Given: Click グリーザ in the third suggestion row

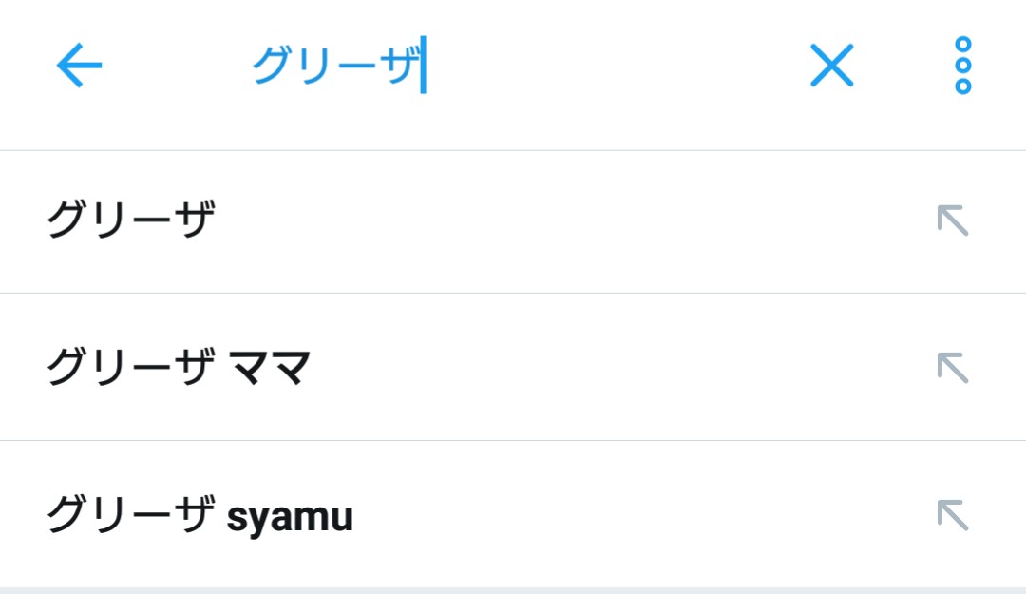Looking at the screenshot, I should (x=129, y=515).
